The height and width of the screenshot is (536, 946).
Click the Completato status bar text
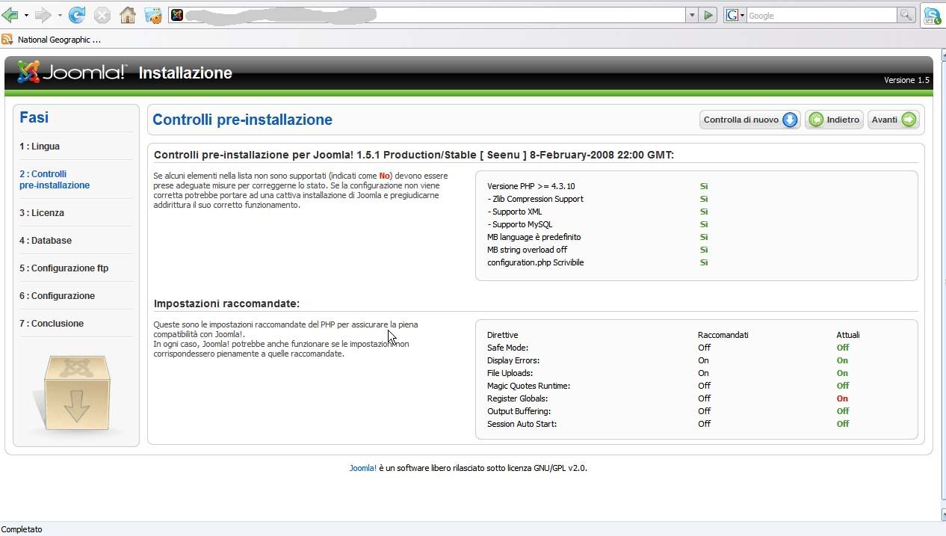[22, 529]
